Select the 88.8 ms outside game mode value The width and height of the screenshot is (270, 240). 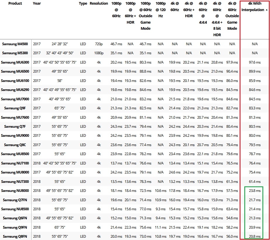[146, 71]
